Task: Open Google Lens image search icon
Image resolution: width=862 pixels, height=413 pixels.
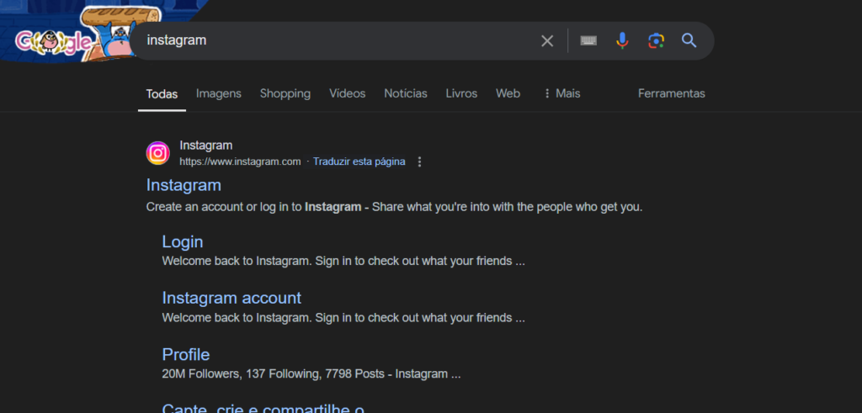Action: [656, 40]
